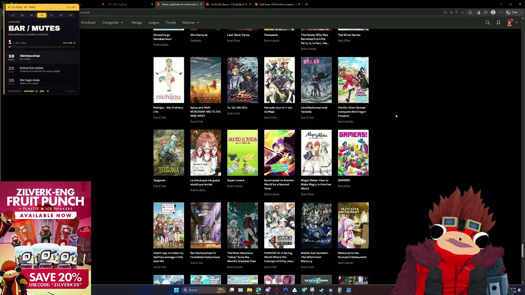Open Microsoft Edge from the taskbar
525x295 pixels.
pos(258,290)
